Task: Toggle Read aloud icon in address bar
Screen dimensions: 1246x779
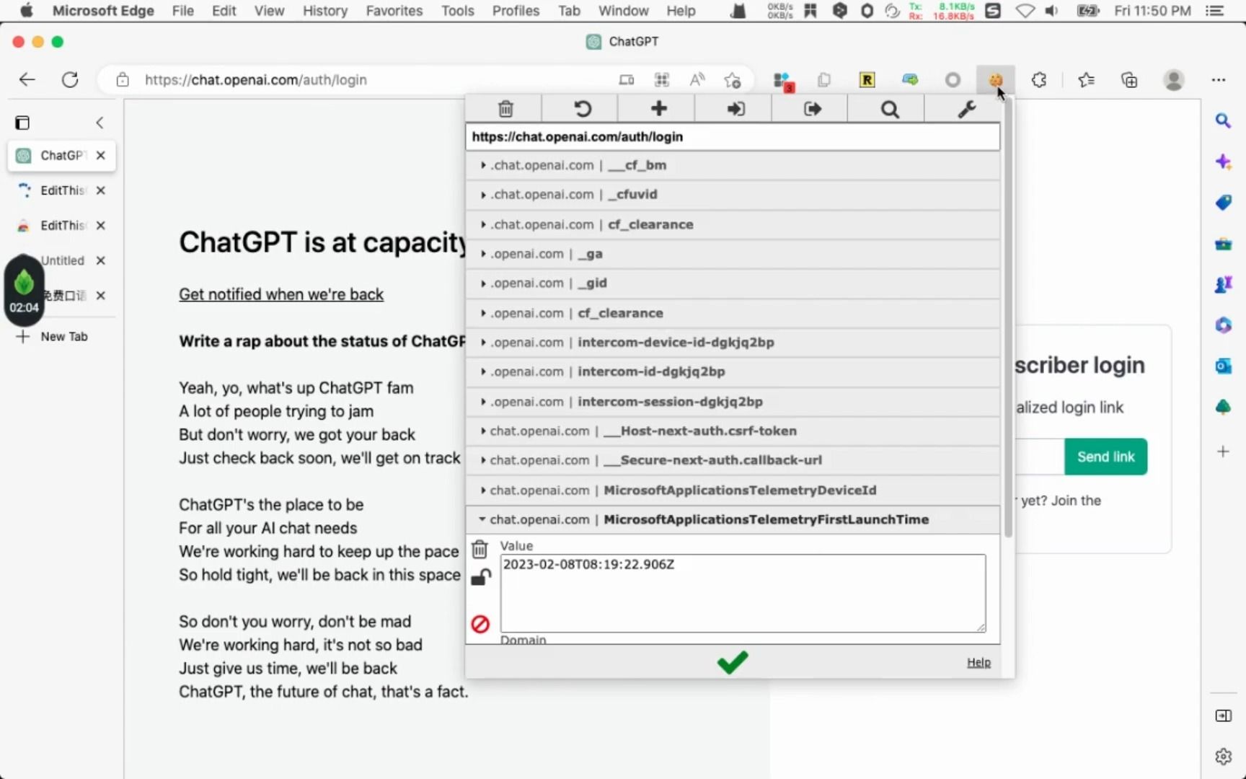Action: [x=697, y=80]
